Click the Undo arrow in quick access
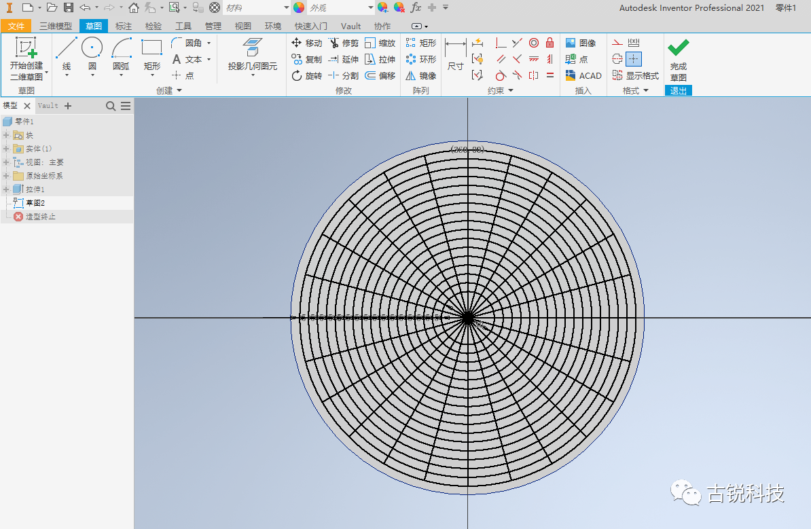811x529 pixels. coord(85,7)
